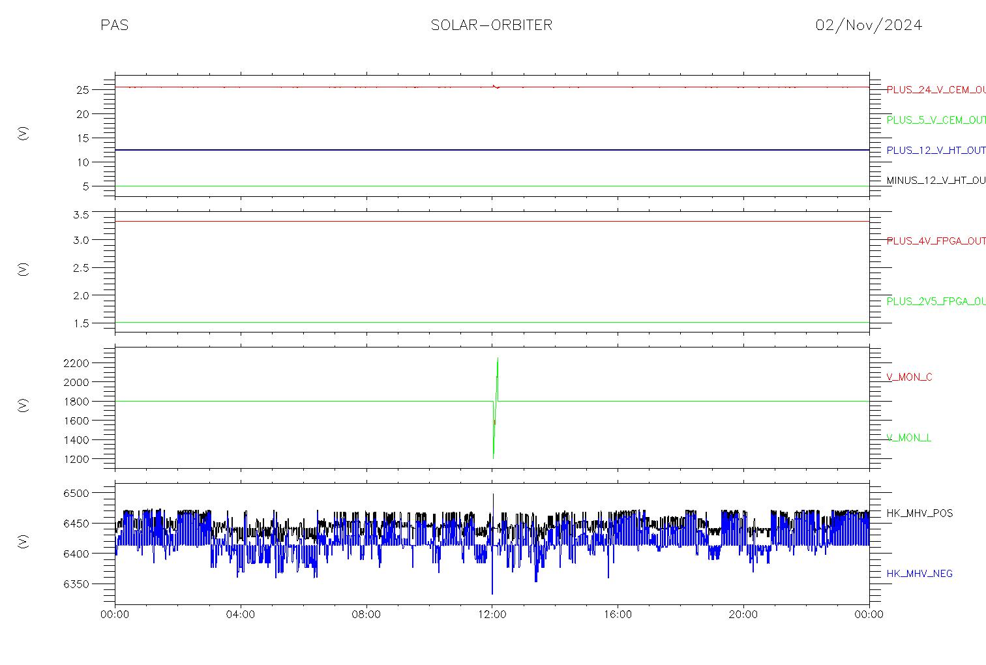Select the PLUS_24_V_CEM_OUT legend label
This screenshot has width=986, height=665.
click(x=936, y=90)
